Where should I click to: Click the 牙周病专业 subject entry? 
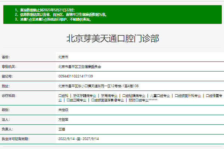pos(109,96)
